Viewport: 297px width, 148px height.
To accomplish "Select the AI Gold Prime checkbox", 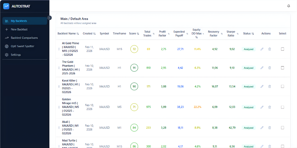I will click(x=282, y=49).
